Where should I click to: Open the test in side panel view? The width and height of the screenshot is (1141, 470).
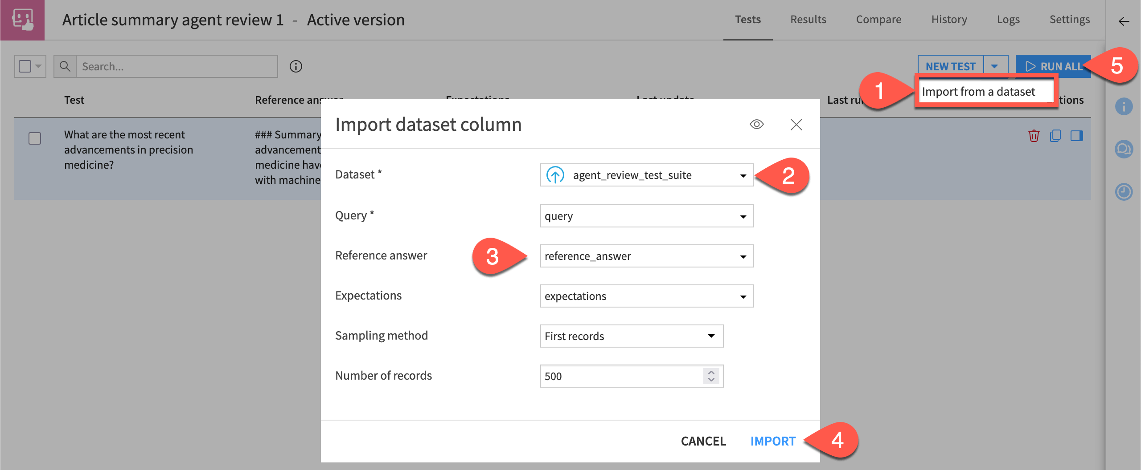click(1077, 136)
